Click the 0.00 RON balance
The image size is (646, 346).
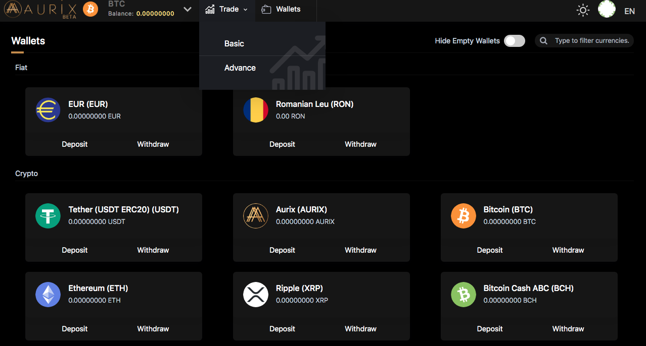(291, 116)
